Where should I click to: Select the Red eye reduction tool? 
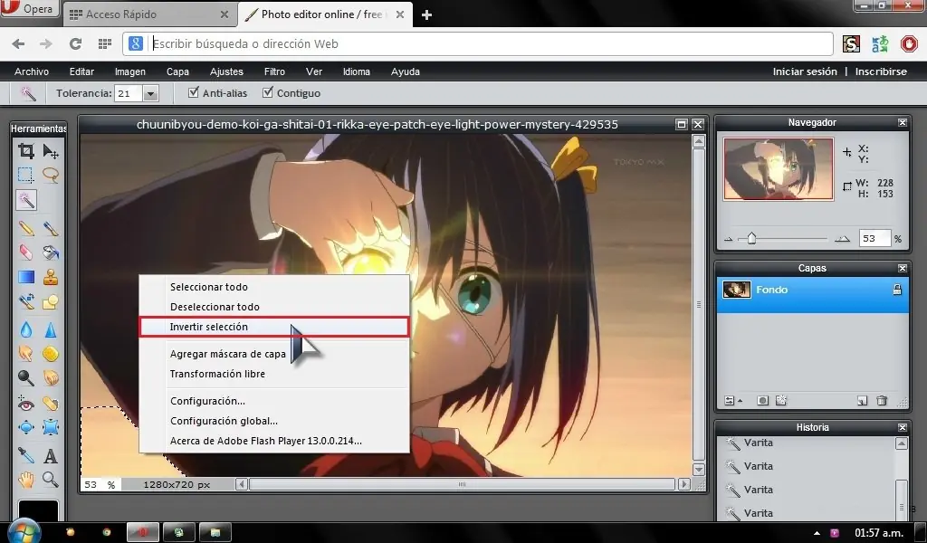pos(26,404)
